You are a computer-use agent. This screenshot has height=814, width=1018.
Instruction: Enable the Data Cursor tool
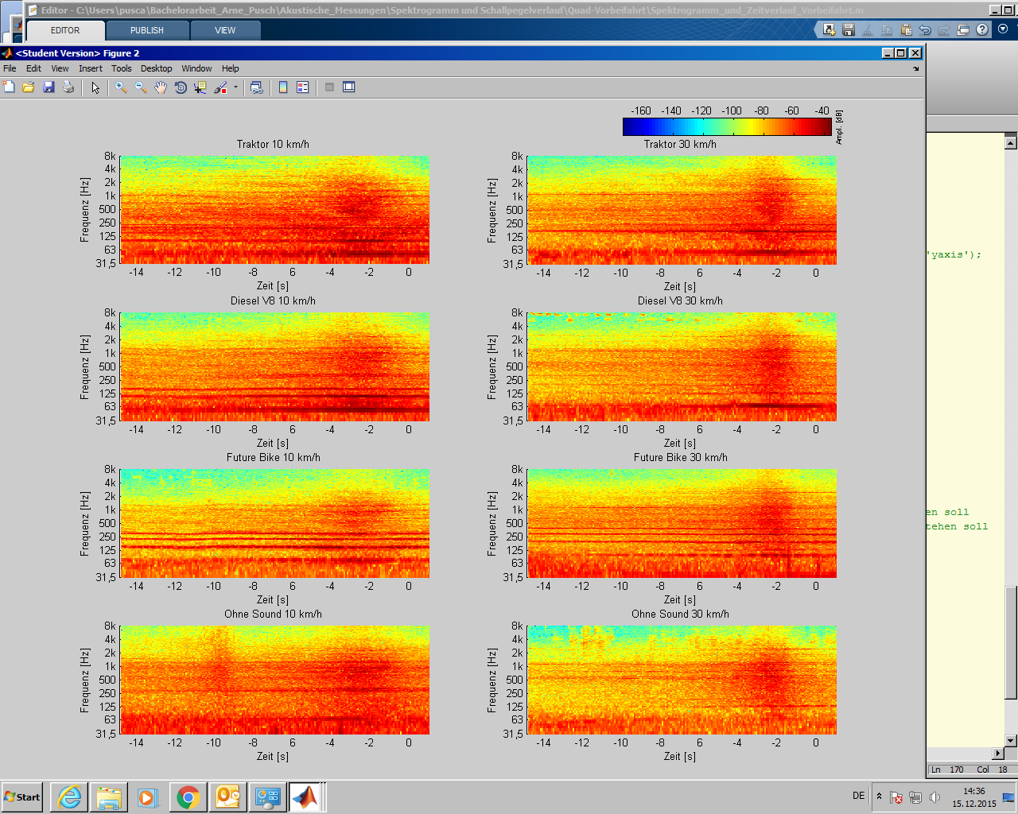coord(200,87)
